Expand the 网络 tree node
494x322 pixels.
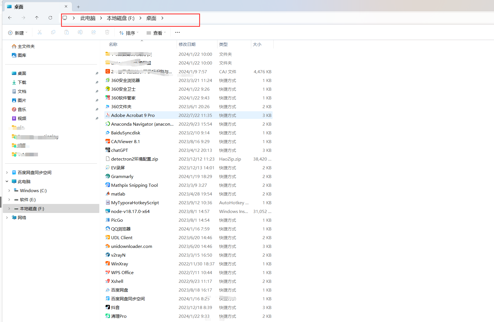pyautogui.click(x=7, y=217)
